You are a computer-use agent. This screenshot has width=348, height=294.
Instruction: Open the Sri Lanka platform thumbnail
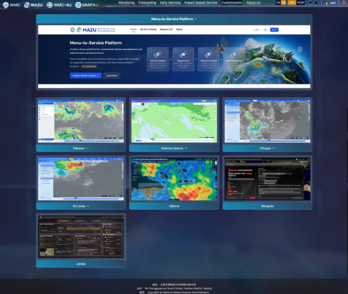pos(81,179)
